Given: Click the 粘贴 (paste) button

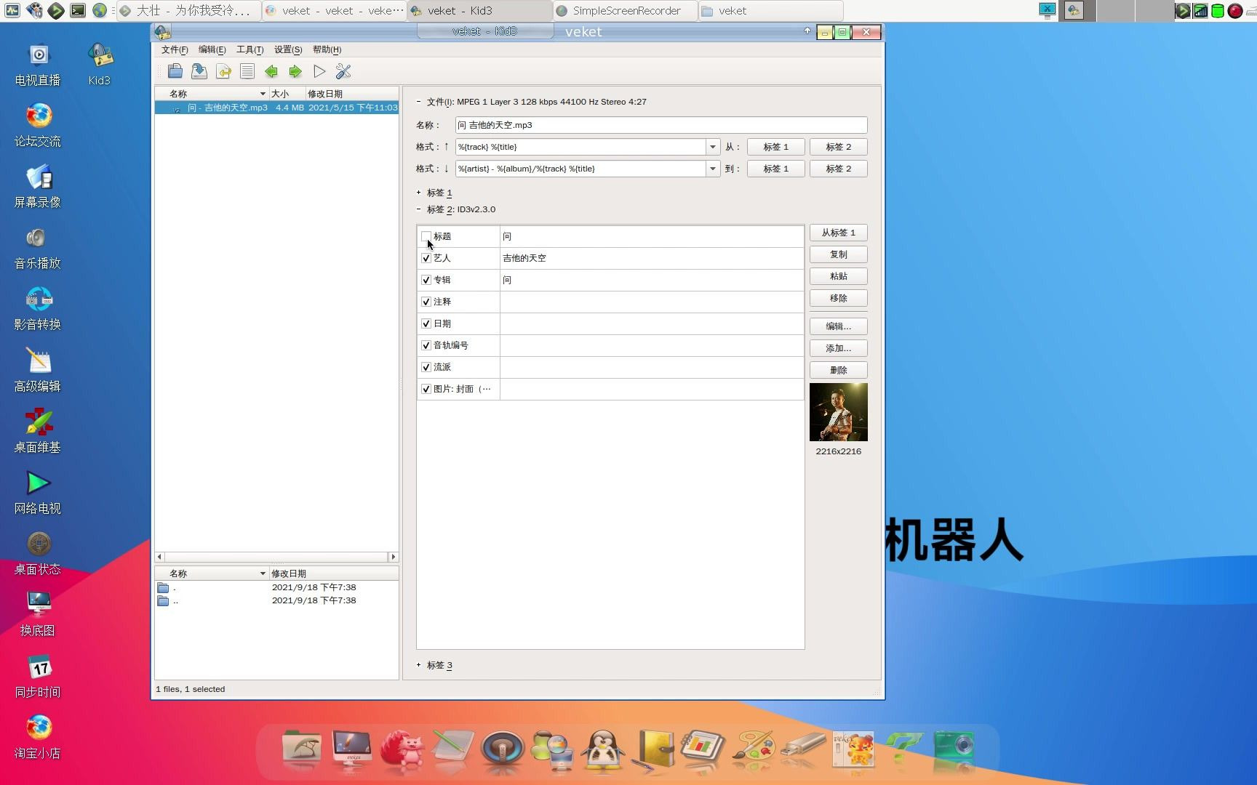Looking at the screenshot, I should 838,276.
